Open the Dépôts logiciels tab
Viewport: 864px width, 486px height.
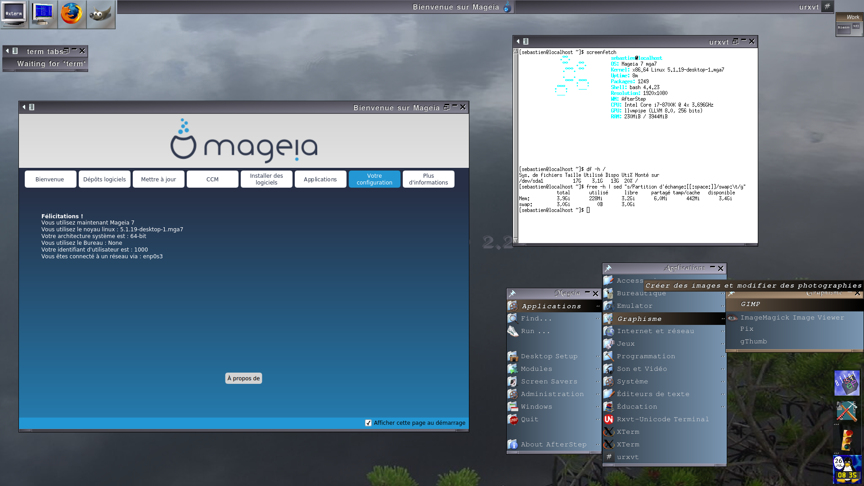point(104,179)
